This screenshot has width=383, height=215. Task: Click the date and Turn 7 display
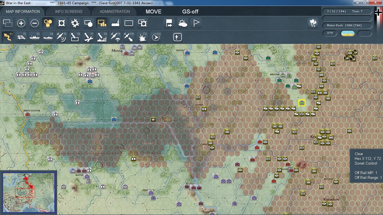click(347, 11)
